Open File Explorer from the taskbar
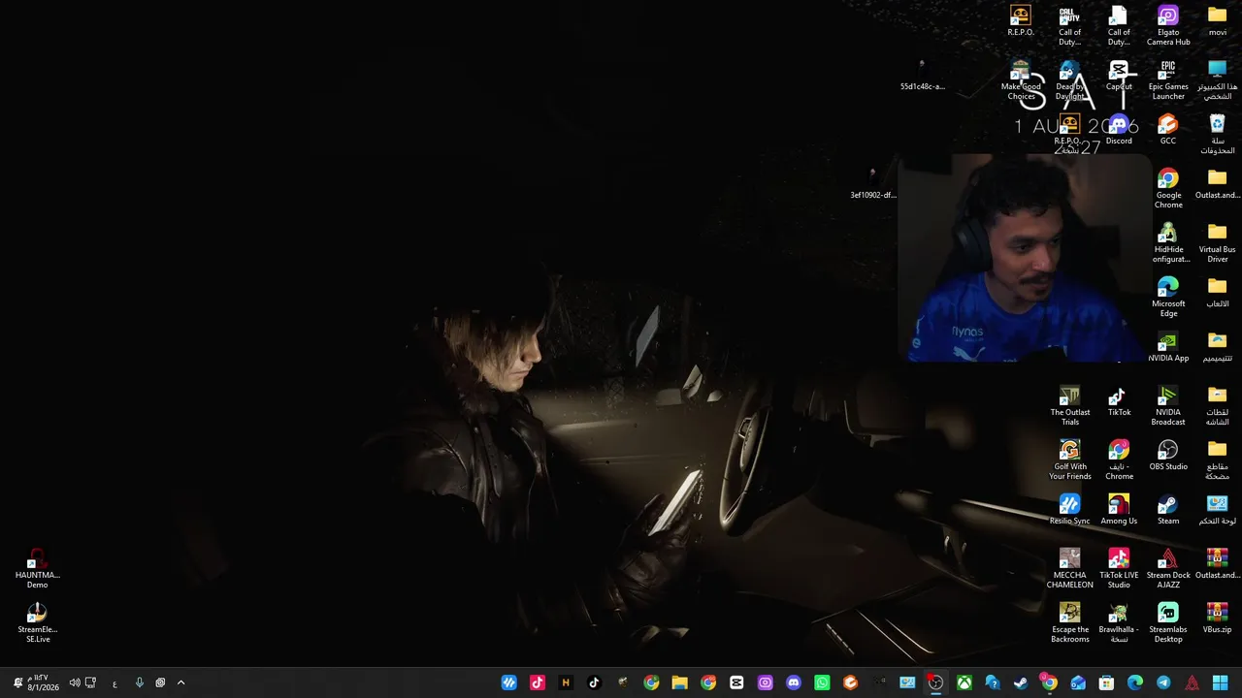 click(680, 682)
